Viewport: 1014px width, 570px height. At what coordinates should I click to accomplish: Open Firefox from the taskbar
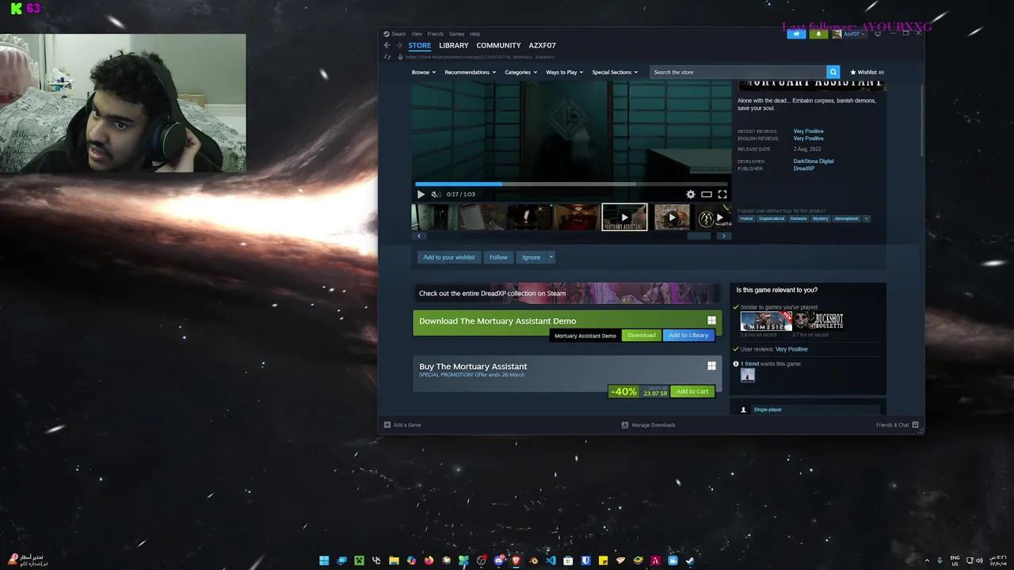[429, 560]
